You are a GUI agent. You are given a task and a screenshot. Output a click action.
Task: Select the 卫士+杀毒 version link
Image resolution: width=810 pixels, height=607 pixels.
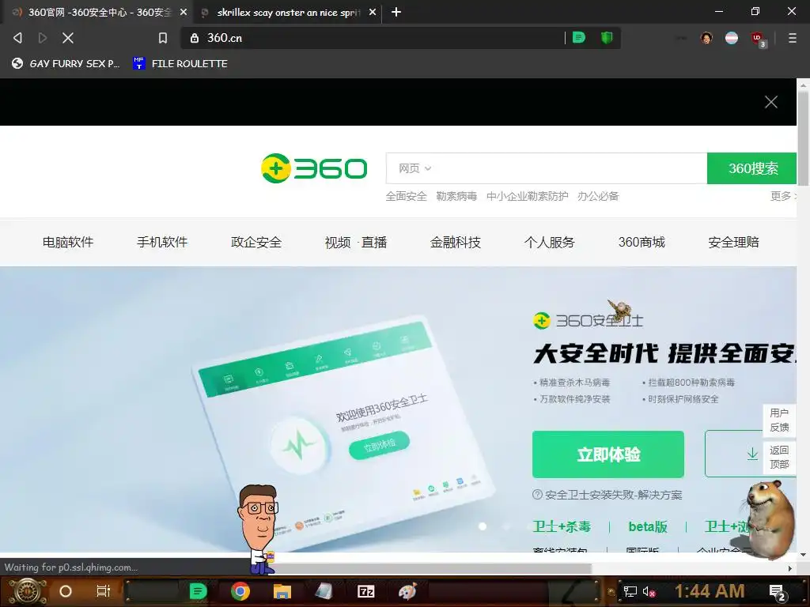pos(562,526)
